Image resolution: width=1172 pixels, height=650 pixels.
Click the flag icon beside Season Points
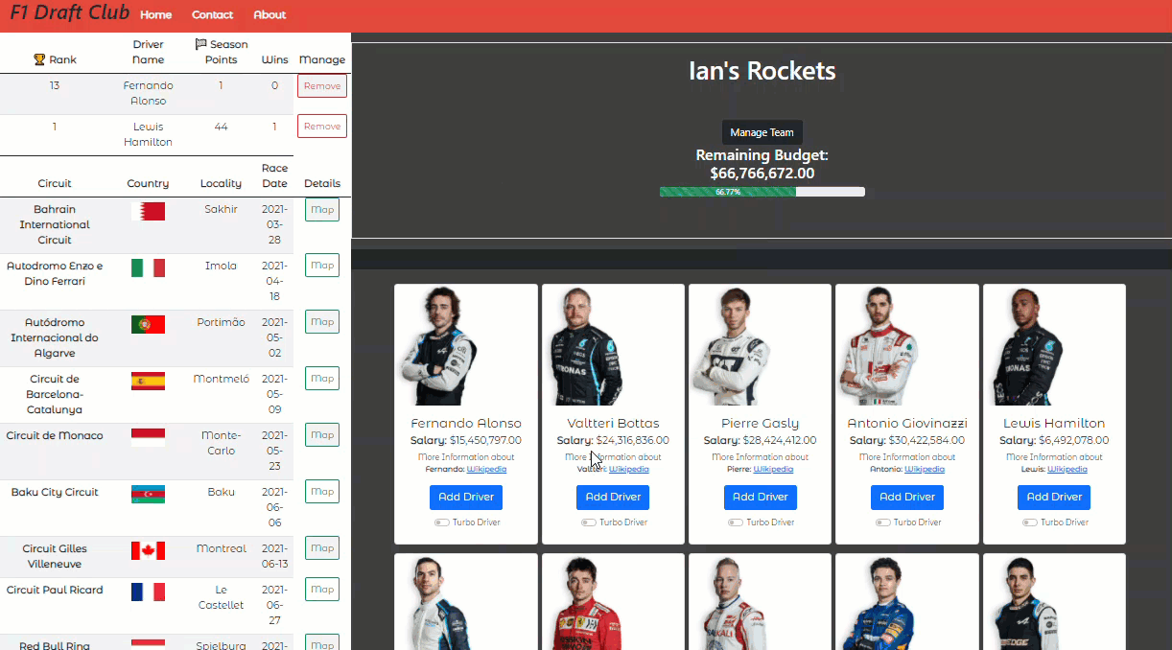[x=200, y=44]
